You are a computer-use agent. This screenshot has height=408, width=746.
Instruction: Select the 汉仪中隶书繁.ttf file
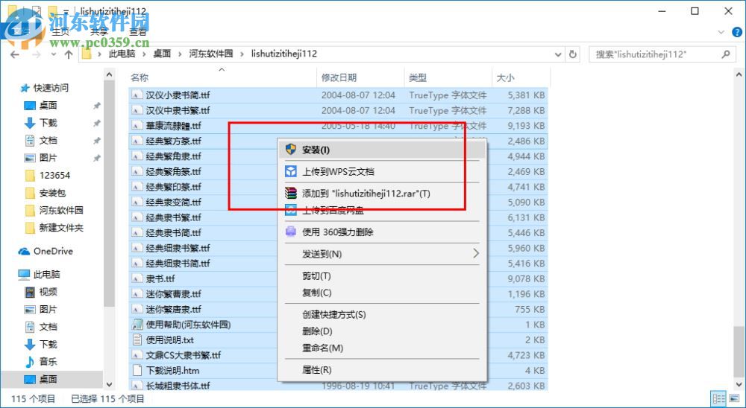click(x=178, y=110)
